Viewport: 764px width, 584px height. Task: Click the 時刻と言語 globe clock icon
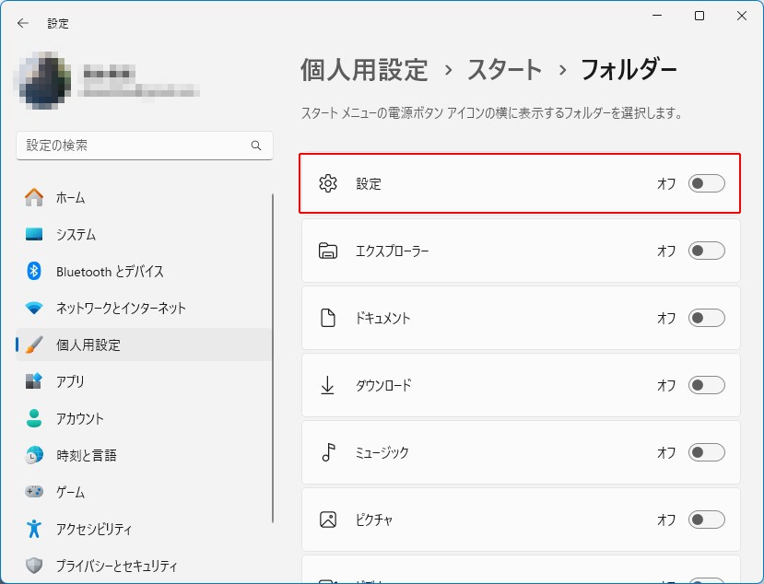click(34, 455)
